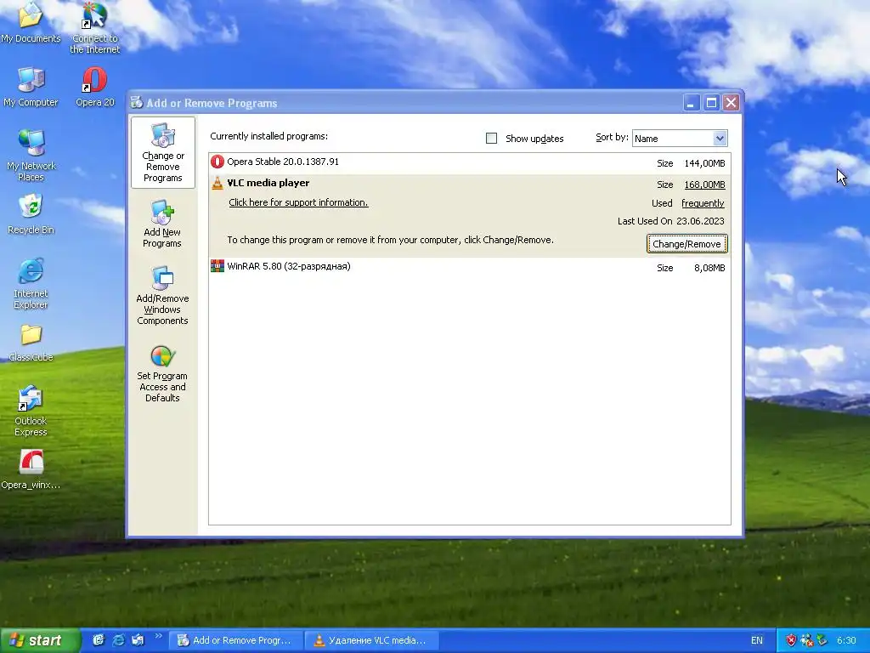Click the VLC cone icon in list

(x=217, y=184)
